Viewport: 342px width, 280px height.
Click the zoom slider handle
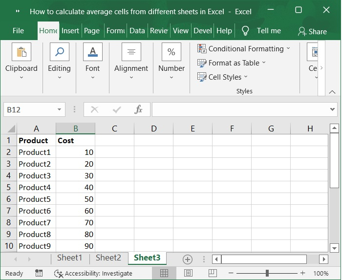267,273
